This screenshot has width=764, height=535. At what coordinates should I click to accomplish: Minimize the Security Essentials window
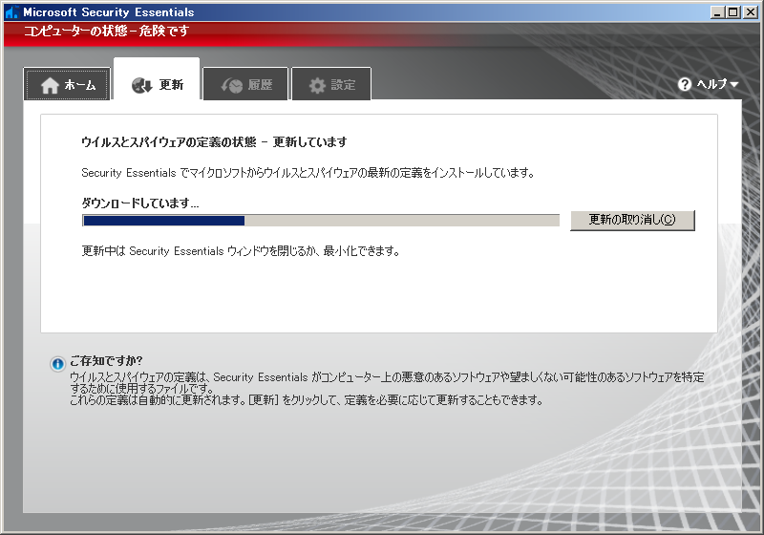718,12
